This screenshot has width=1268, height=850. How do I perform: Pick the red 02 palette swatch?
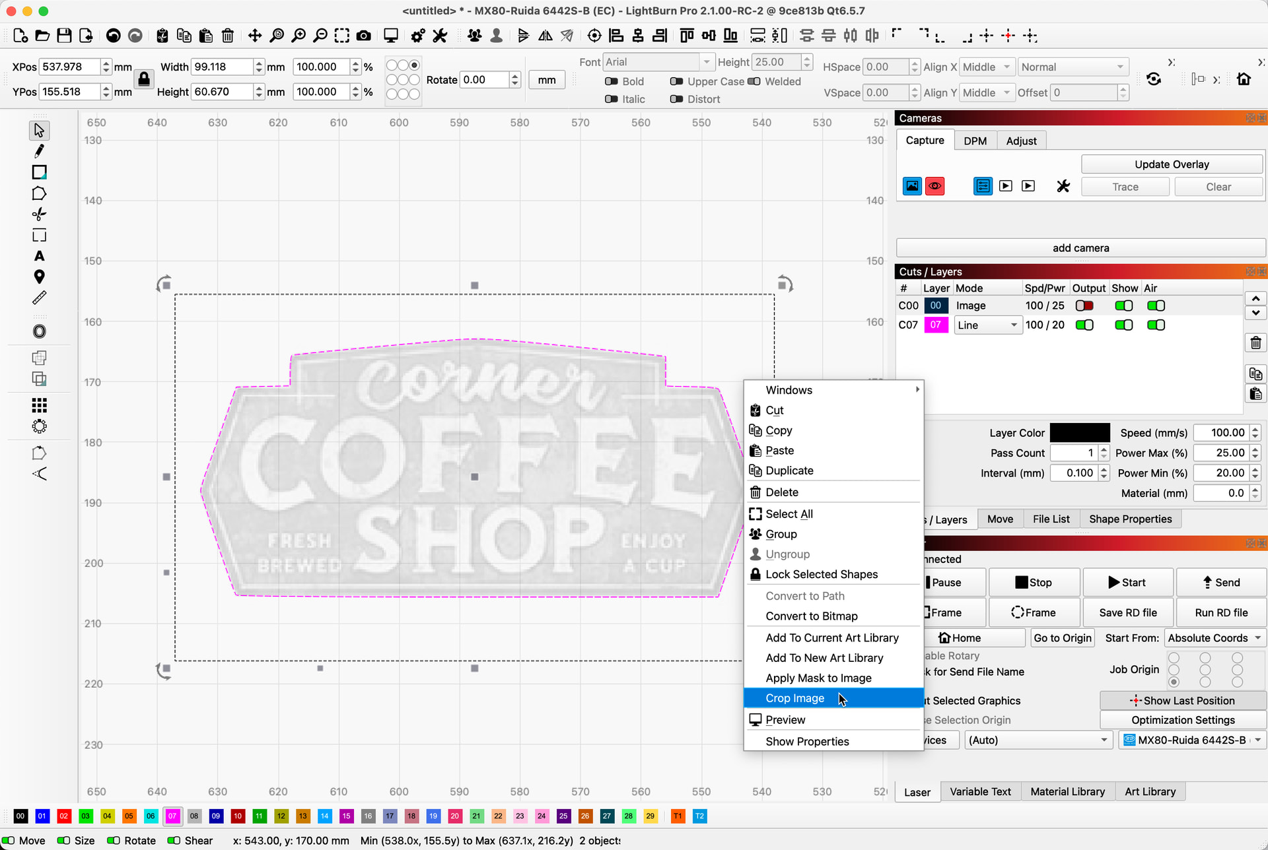[x=63, y=816]
